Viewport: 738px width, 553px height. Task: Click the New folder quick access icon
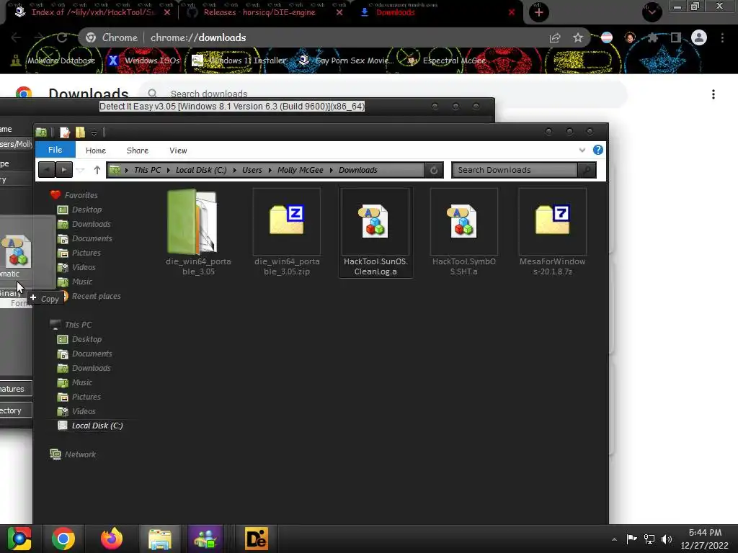80,132
